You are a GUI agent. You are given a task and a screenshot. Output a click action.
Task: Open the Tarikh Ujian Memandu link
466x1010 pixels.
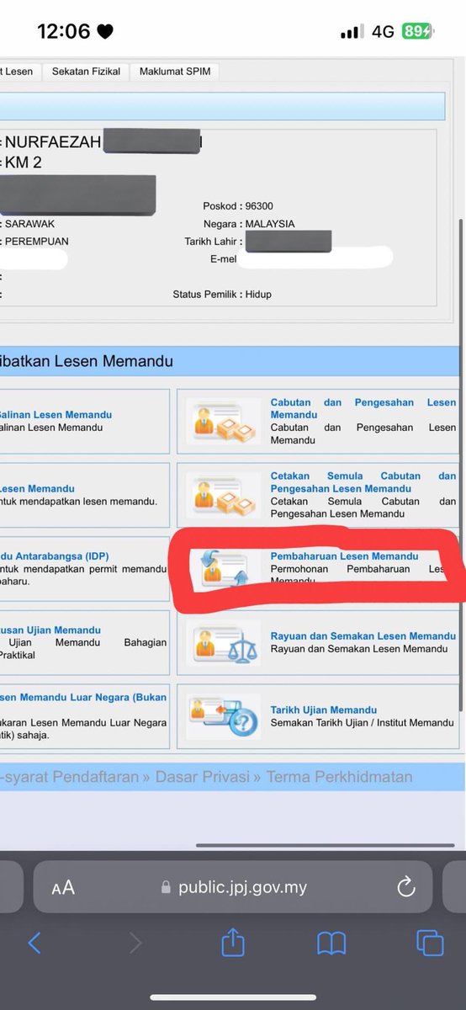click(324, 710)
